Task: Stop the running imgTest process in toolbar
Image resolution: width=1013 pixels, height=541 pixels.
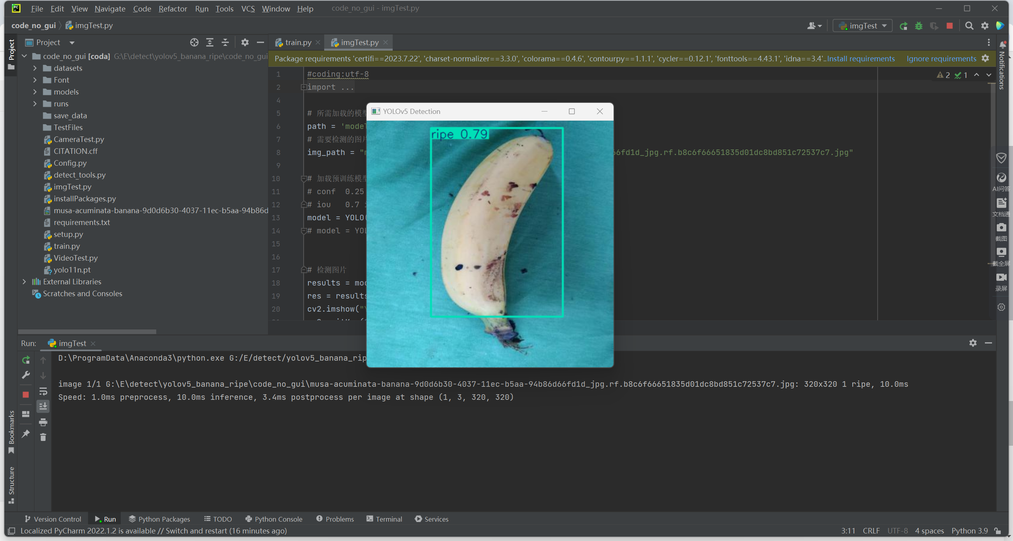Action: [950, 26]
